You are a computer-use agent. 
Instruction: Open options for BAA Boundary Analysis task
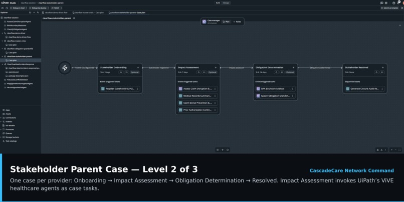(292, 89)
